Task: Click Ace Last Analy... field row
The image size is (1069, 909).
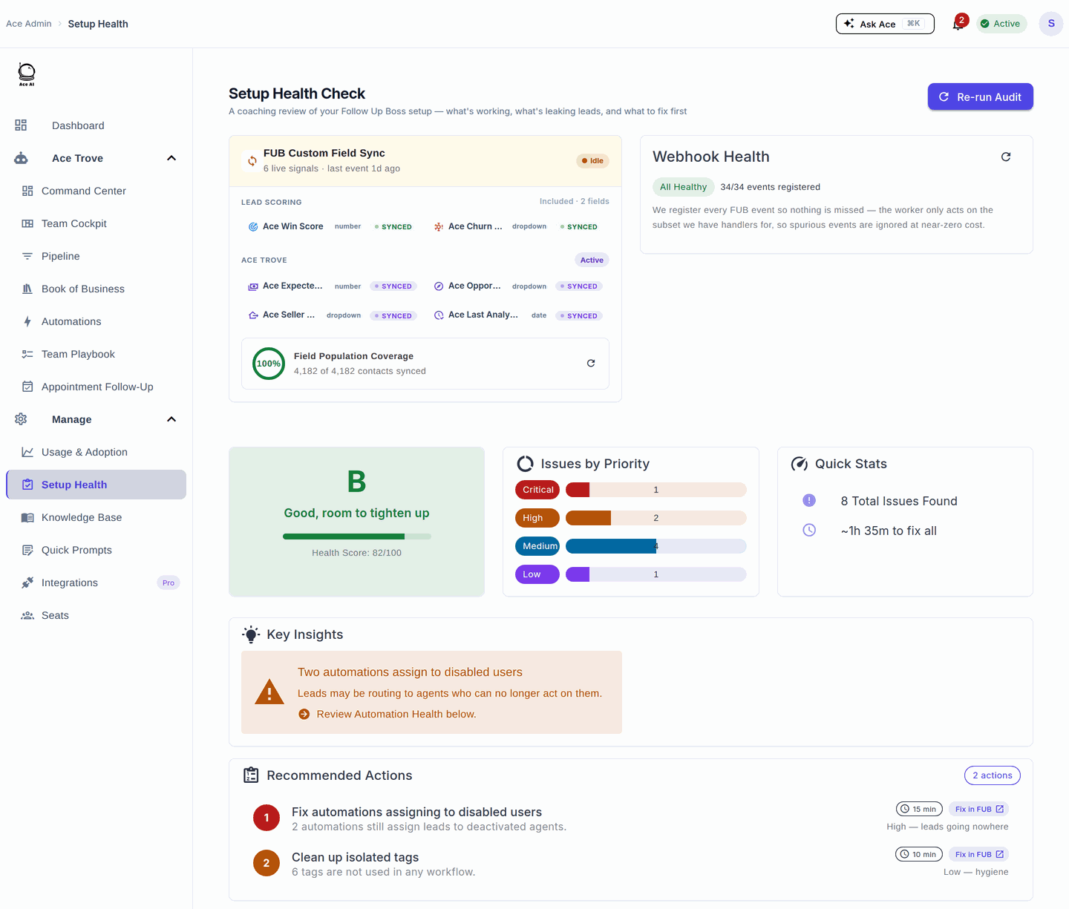Action: click(x=518, y=315)
